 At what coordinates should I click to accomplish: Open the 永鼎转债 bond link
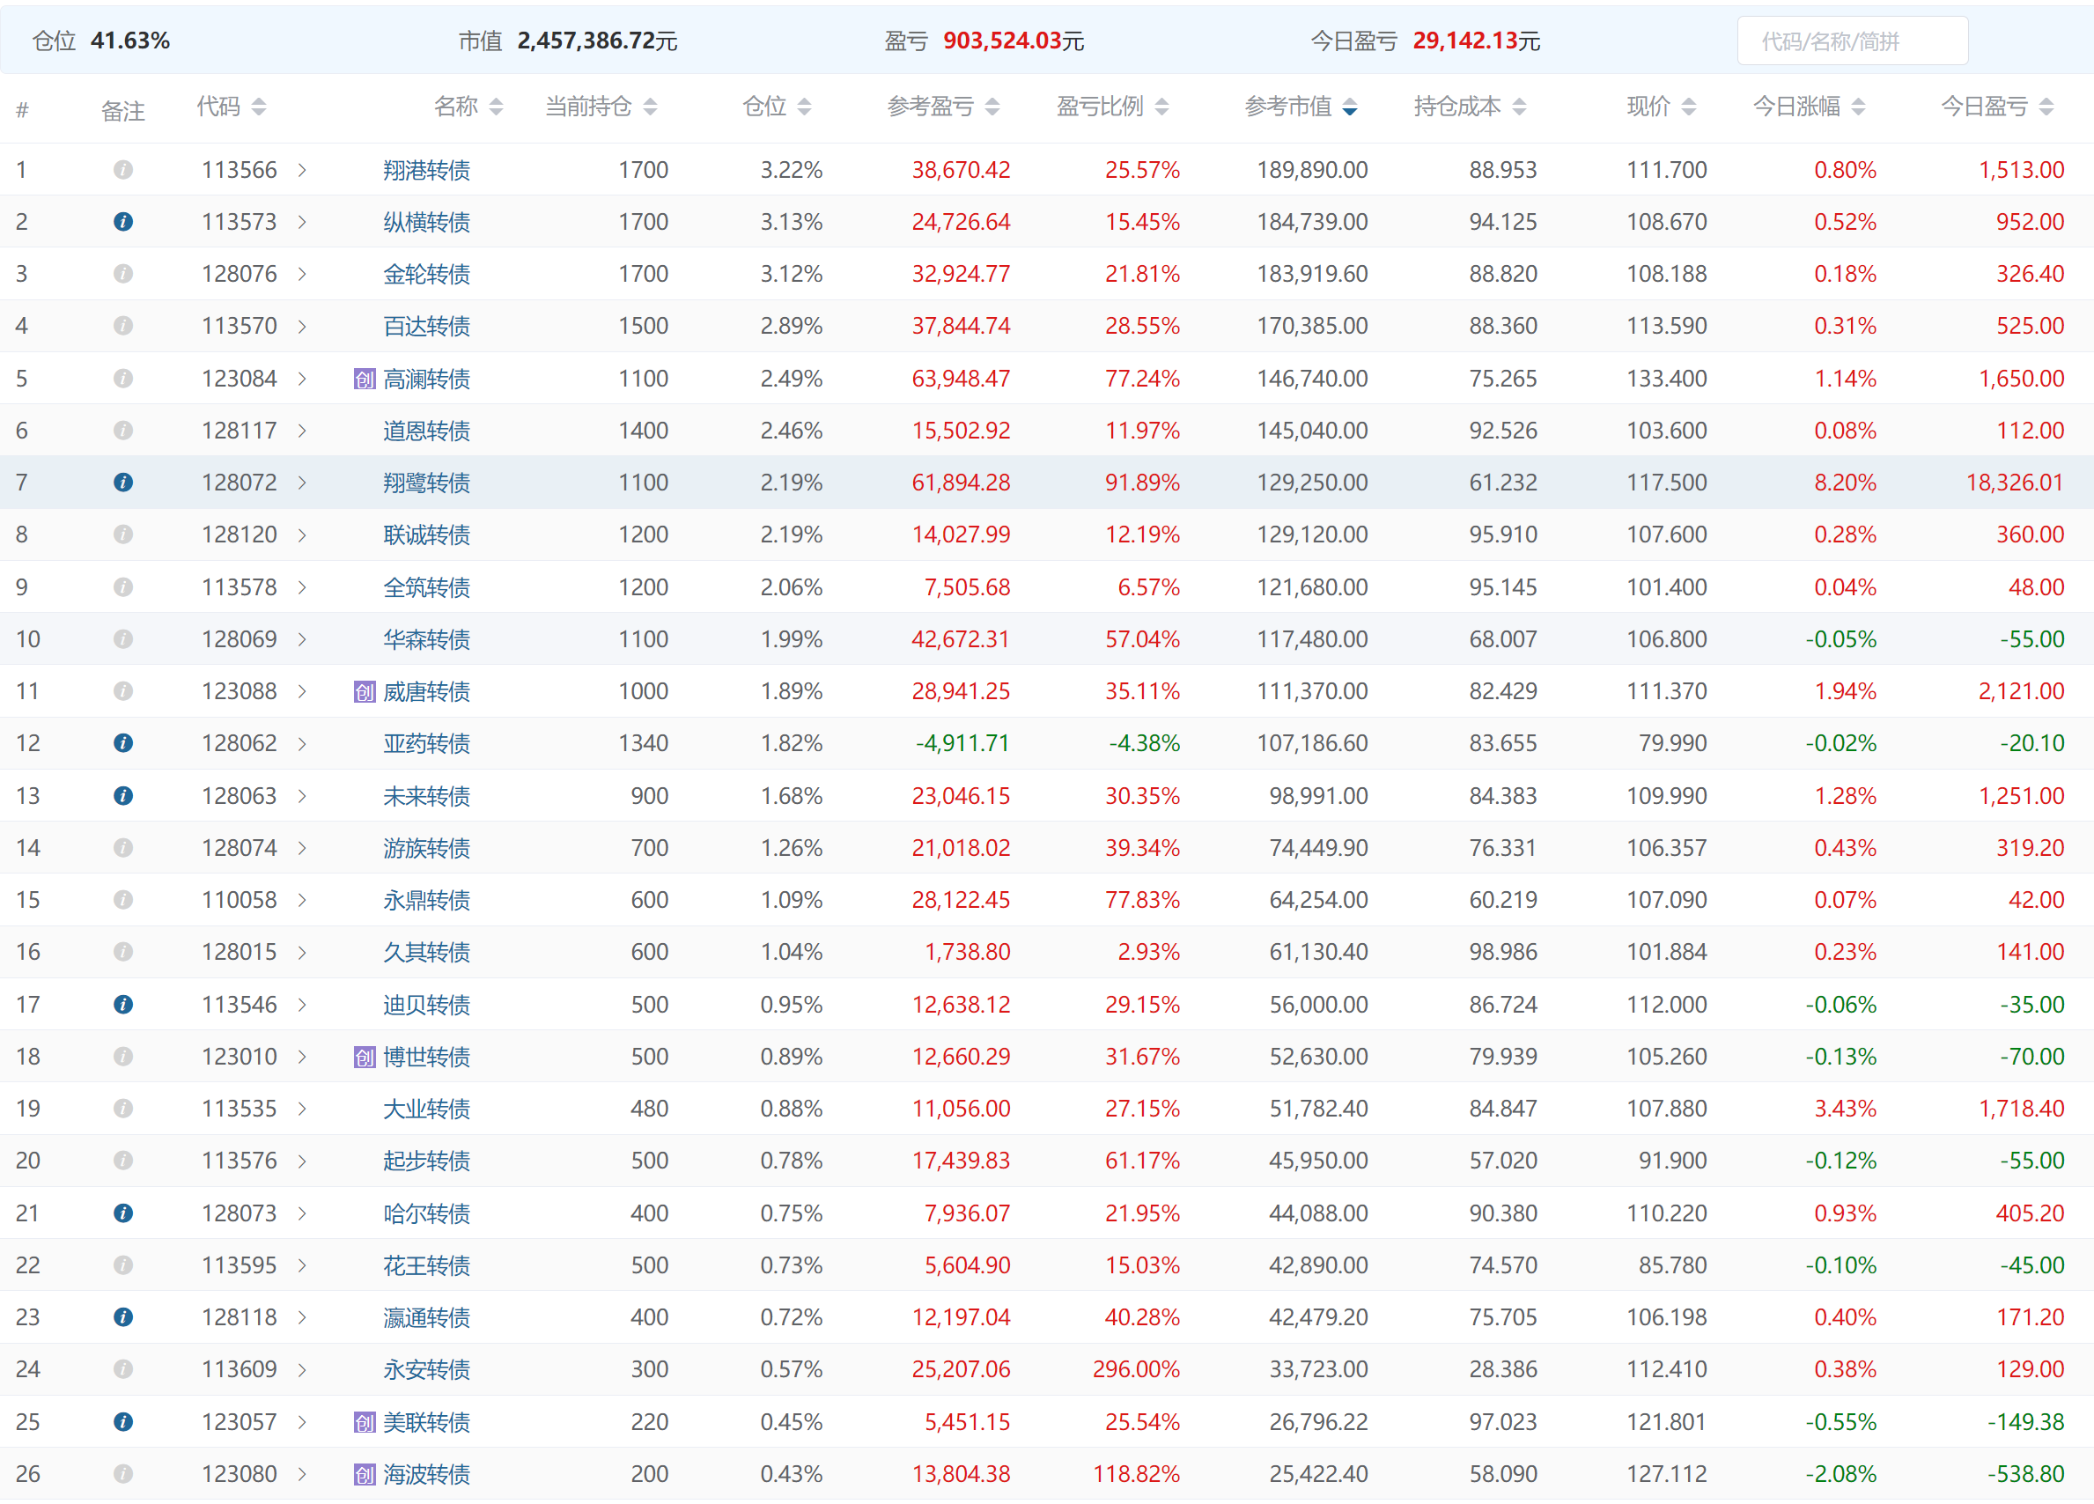pyautogui.click(x=426, y=900)
